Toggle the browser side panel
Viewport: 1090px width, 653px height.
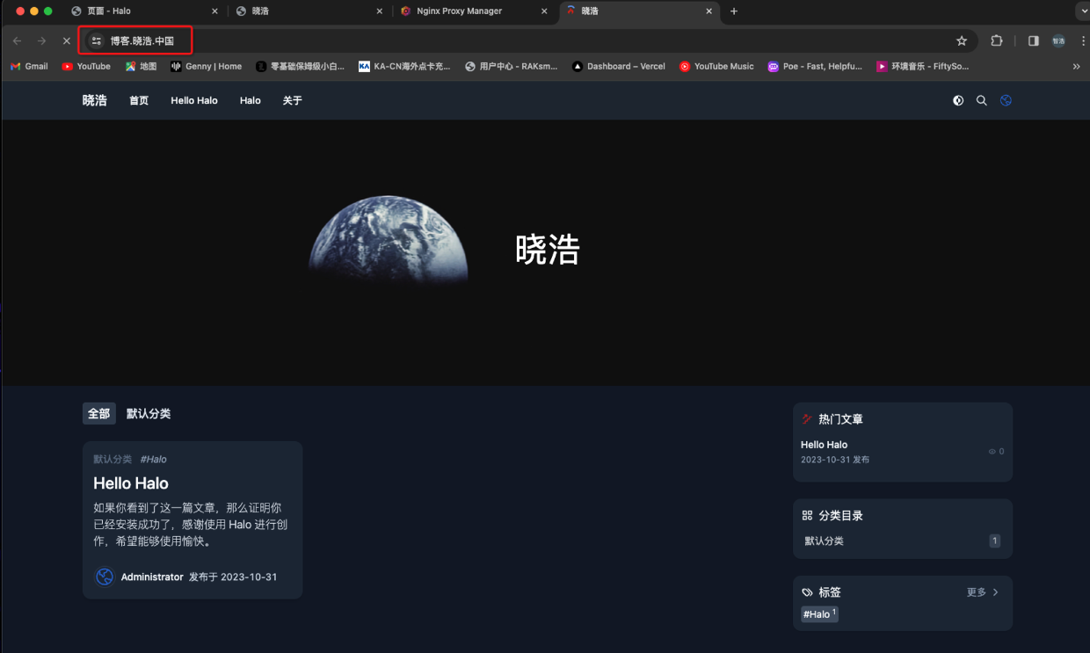[x=1033, y=40]
